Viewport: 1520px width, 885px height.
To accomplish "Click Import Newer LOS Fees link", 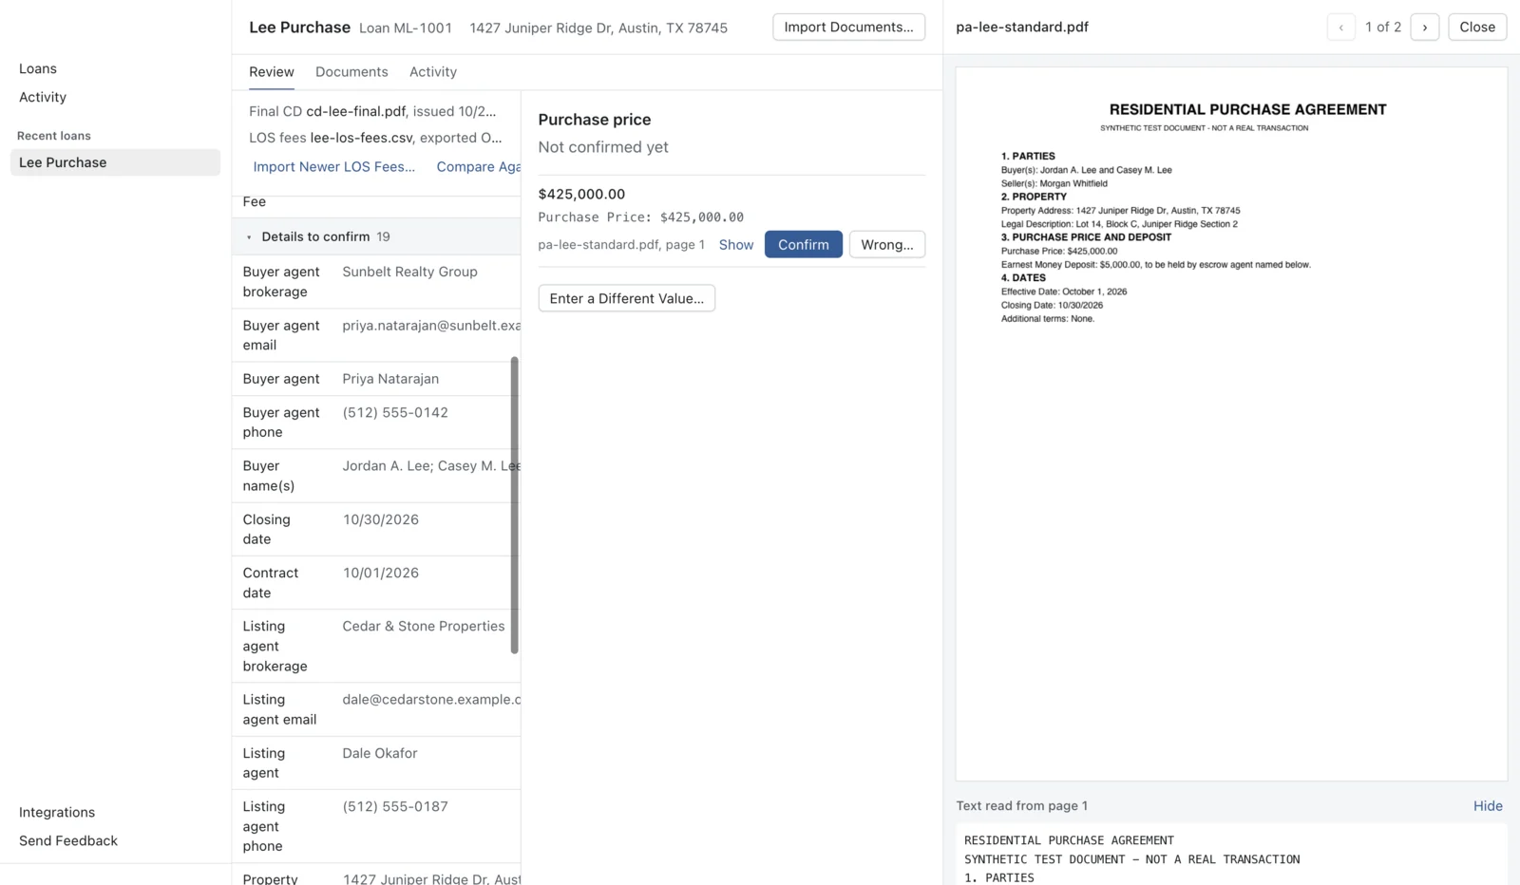I will 334,167.
